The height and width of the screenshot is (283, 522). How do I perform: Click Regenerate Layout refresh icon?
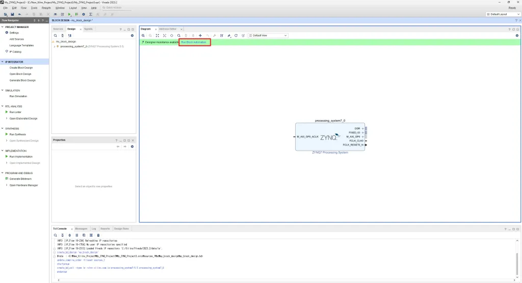point(236,36)
